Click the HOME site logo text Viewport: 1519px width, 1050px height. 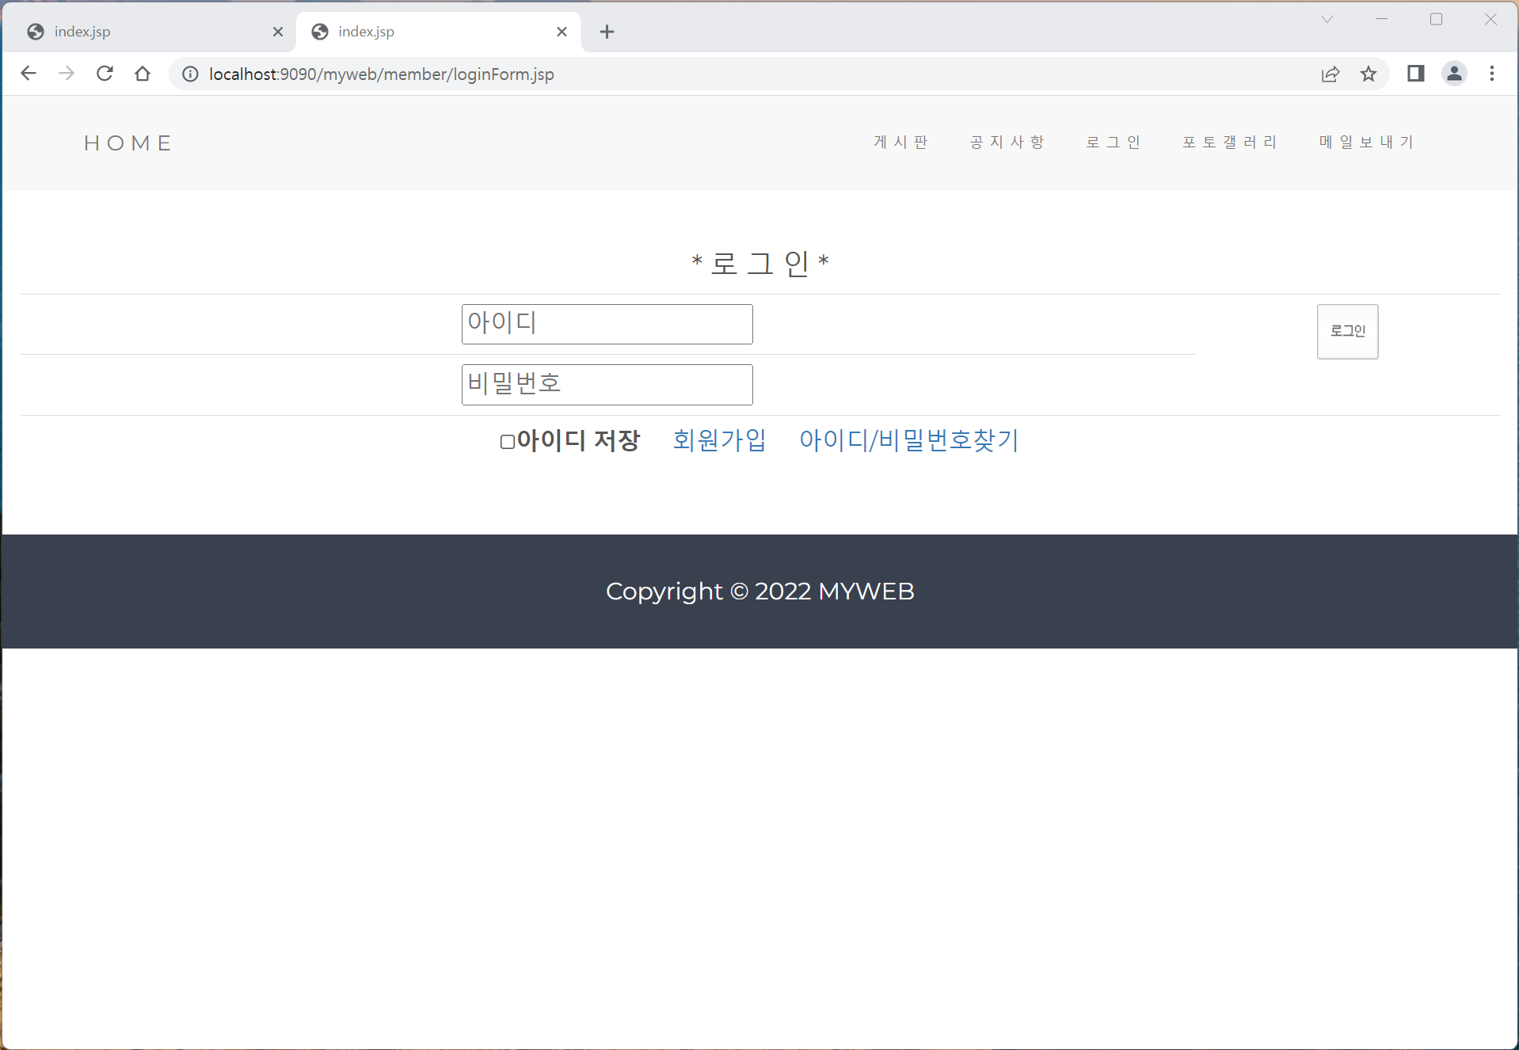128,143
